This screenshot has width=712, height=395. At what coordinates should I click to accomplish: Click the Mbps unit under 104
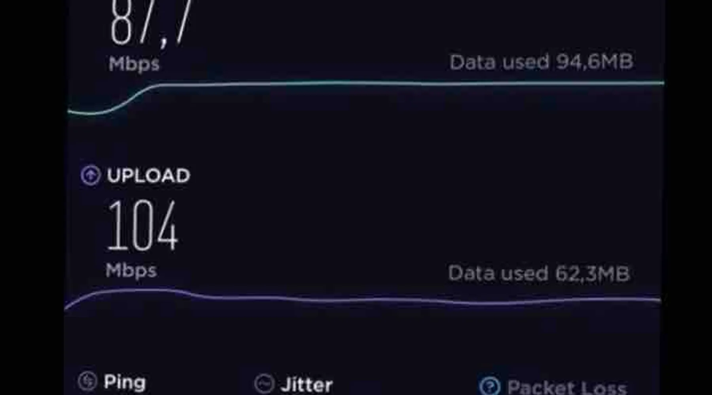click(x=131, y=271)
